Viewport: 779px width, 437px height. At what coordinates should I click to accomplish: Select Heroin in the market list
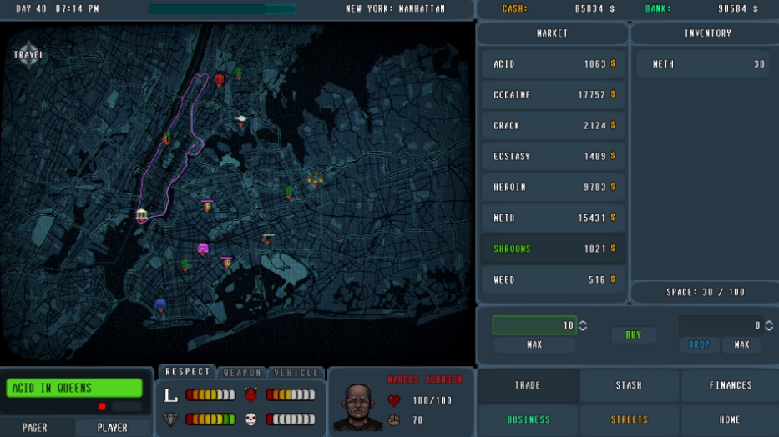pyautogui.click(x=553, y=187)
